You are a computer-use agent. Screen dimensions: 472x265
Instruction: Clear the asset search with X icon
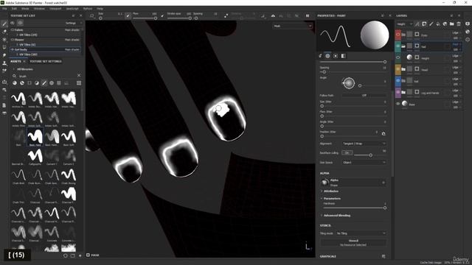click(79, 76)
